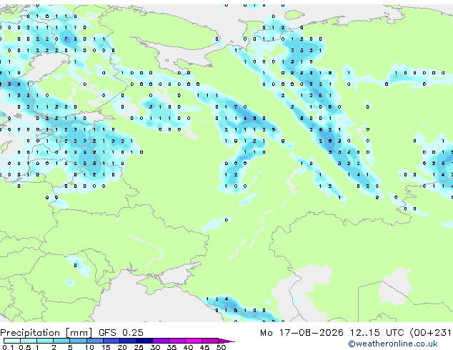The height and width of the screenshot is (350, 453).
Task: Click the 2–5 mm legend color swatch
Action: pyautogui.click(x=61, y=341)
